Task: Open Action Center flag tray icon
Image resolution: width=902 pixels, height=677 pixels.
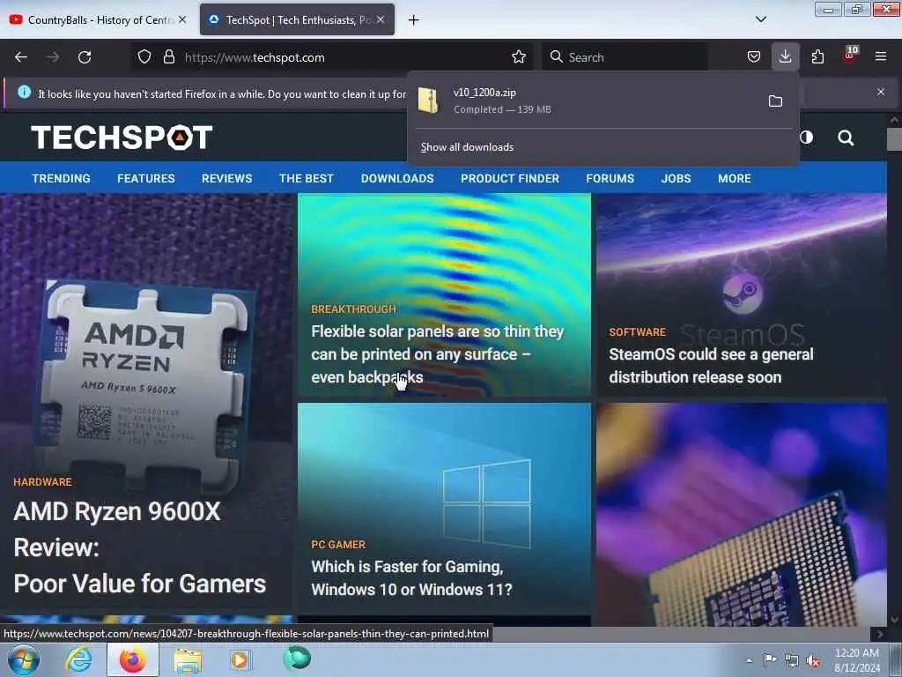Action: pyautogui.click(x=770, y=660)
